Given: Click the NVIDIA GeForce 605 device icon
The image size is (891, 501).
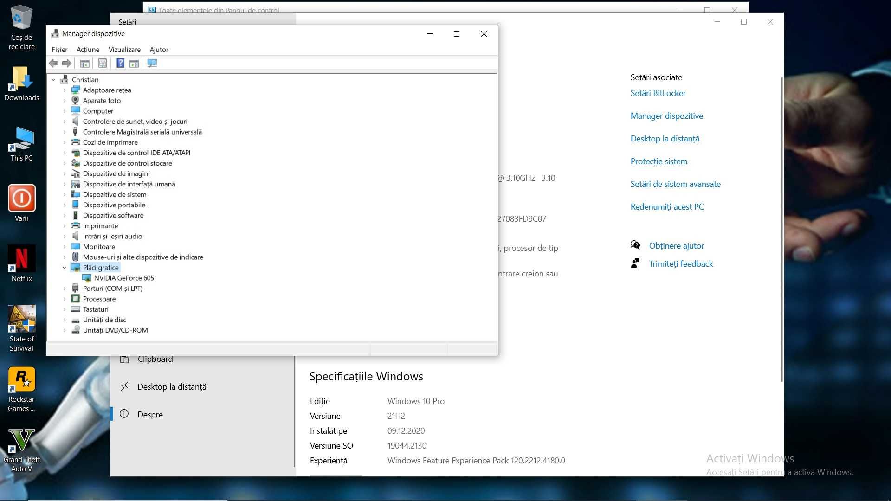Looking at the screenshot, I should 86,278.
